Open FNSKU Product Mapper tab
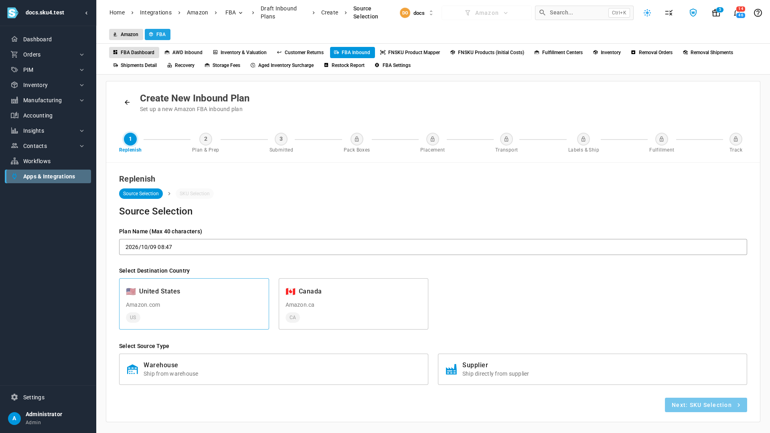This screenshot has height=433, width=770. tap(410, 53)
